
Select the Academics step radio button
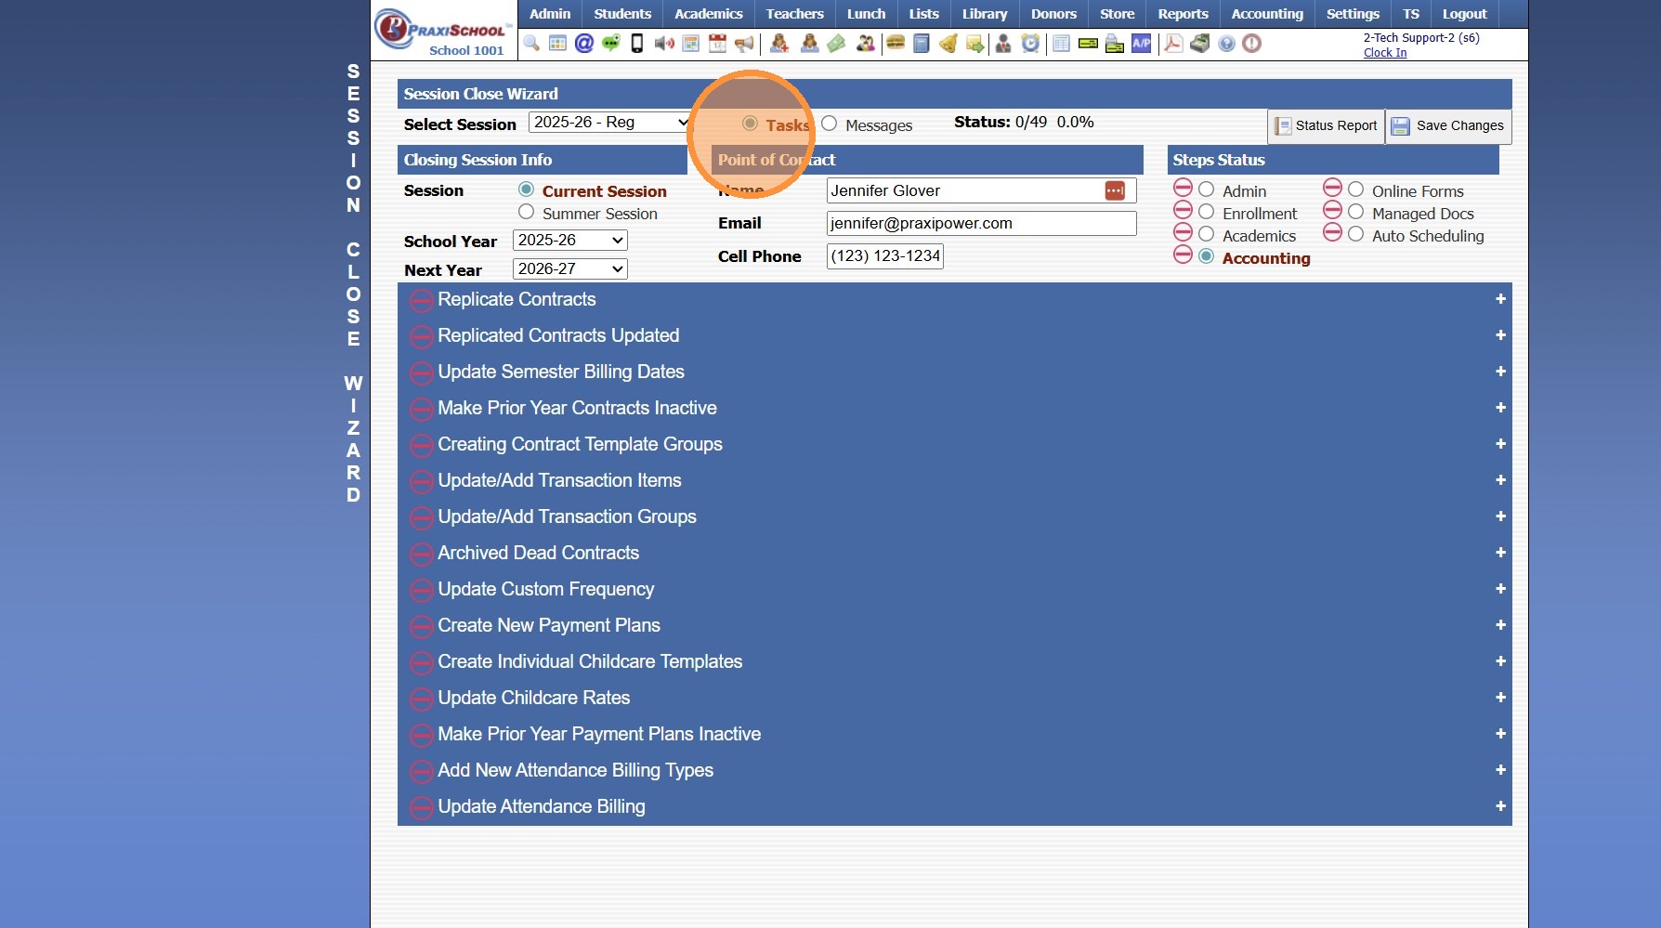1207,233
